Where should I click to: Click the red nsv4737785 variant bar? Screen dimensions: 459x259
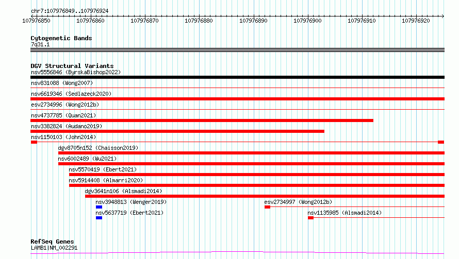[202, 120]
